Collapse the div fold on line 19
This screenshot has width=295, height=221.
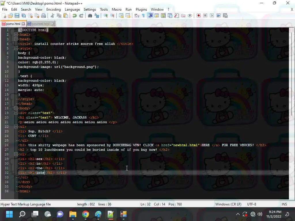click(x=16, y=113)
